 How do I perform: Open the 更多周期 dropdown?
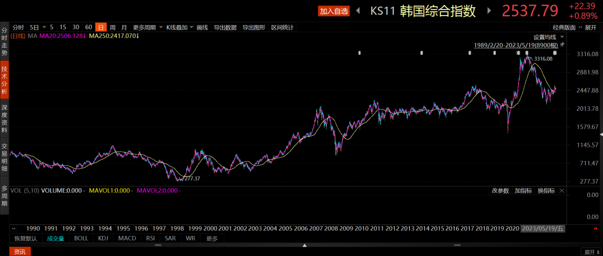point(147,27)
